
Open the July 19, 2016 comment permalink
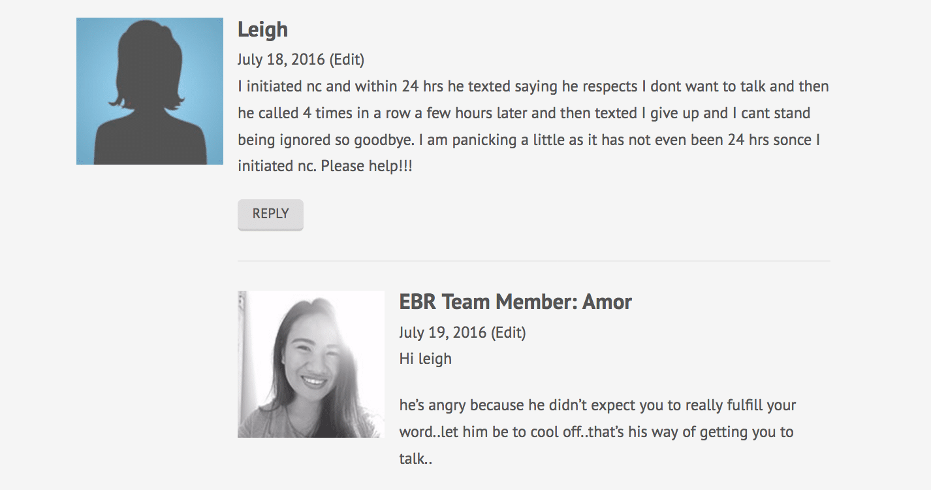coord(443,333)
